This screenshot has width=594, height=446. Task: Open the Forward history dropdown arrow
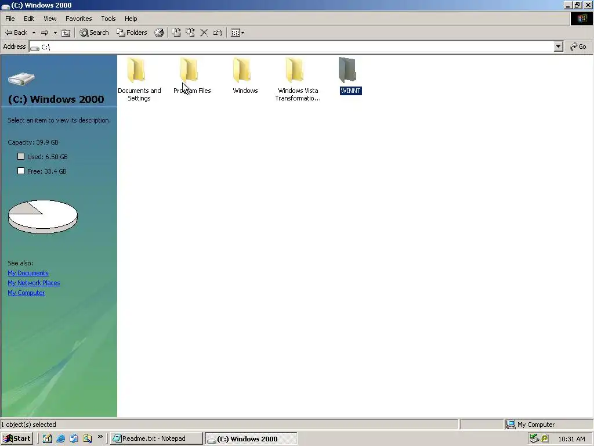55,33
